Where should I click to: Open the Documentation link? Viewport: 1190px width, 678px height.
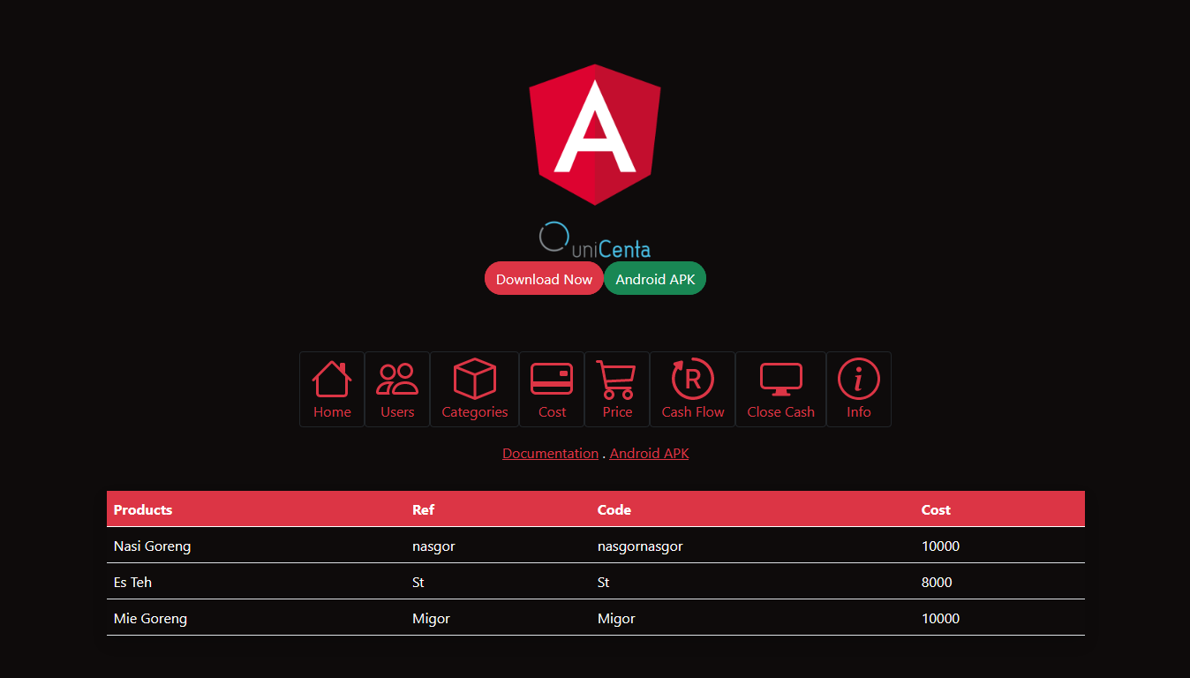pos(550,454)
